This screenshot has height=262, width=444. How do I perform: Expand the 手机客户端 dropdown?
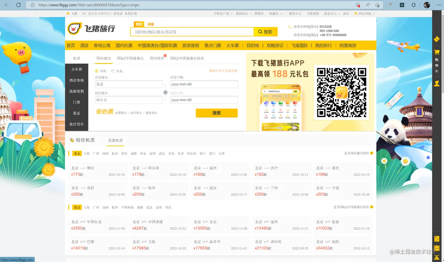(x=223, y=13)
